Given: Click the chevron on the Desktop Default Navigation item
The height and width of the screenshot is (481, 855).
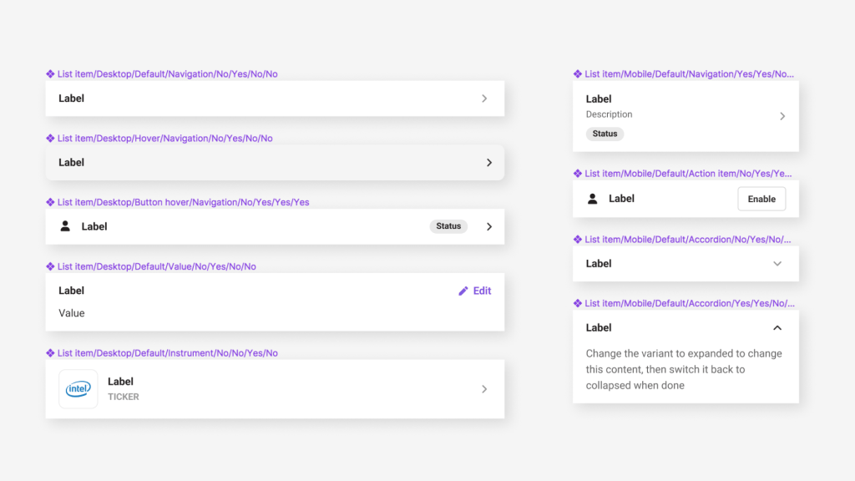Looking at the screenshot, I should coord(484,98).
